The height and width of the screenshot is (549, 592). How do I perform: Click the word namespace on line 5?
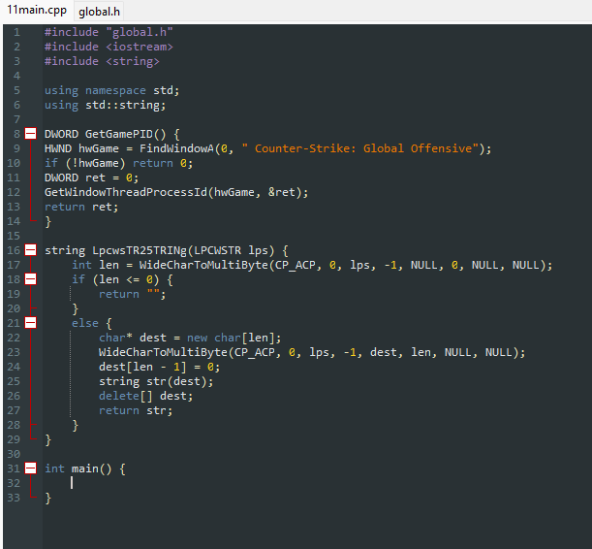pos(115,90)
